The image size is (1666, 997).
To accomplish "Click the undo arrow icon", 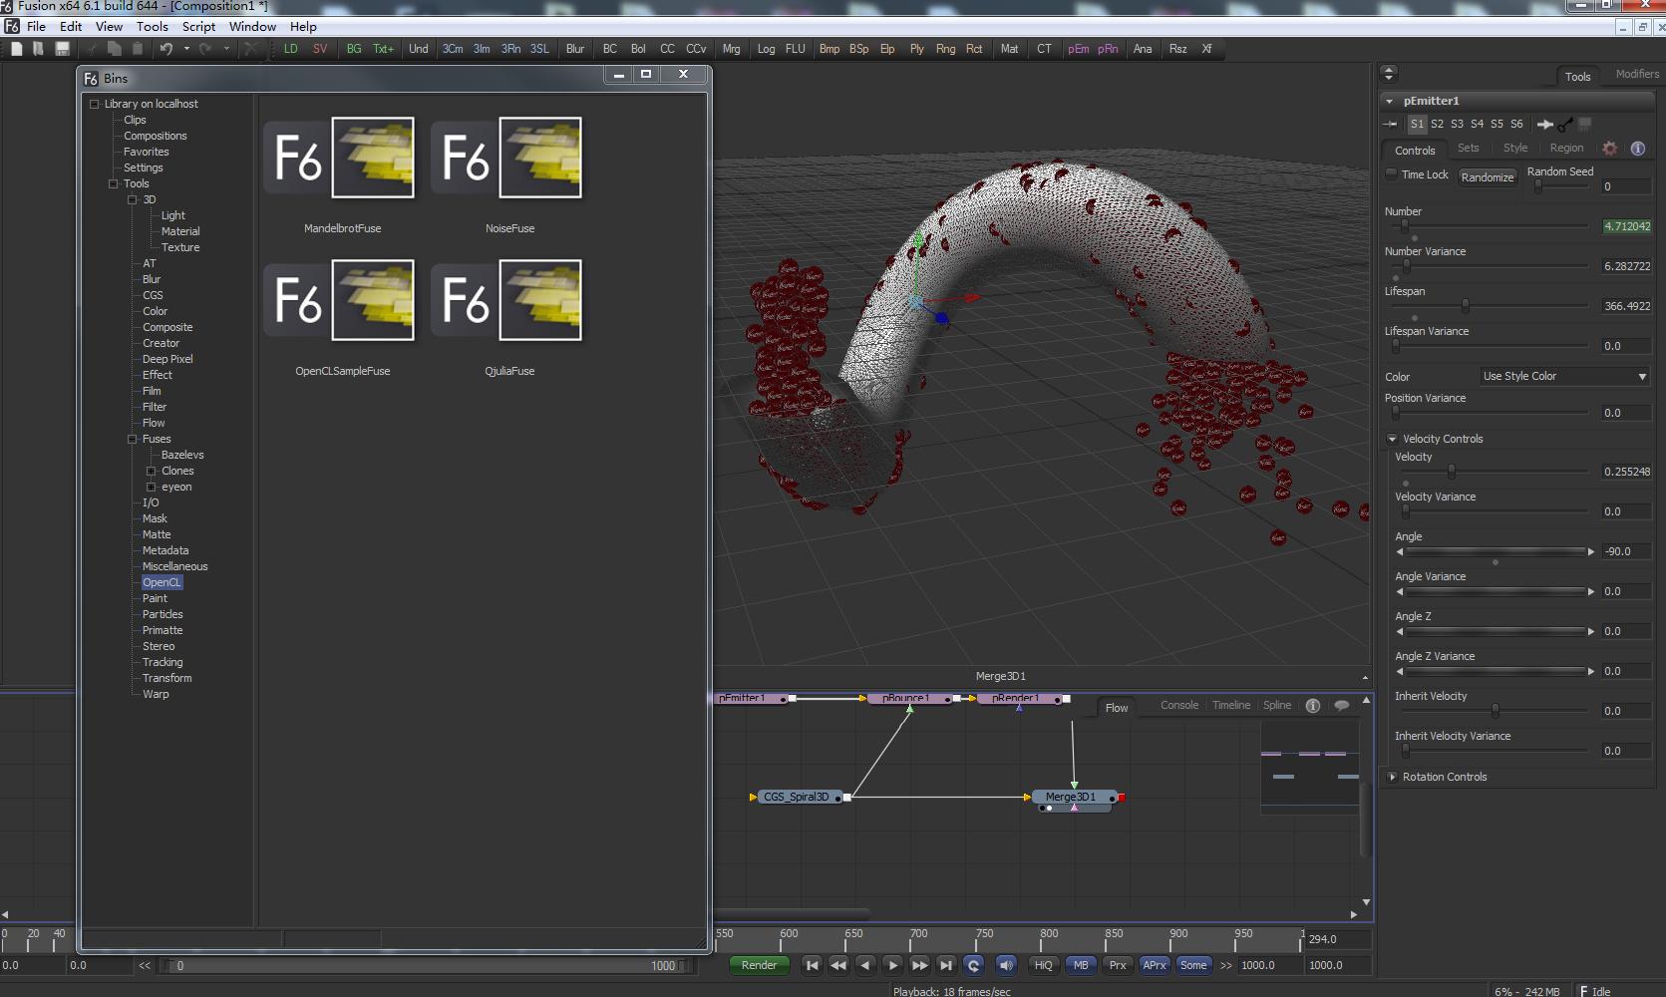I will [x=167, y=49].
